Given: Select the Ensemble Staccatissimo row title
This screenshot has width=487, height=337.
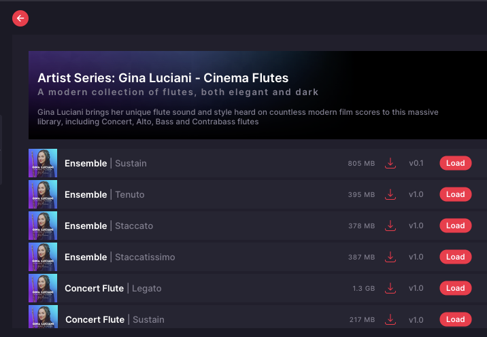Looking at the screenshot, I should point(120,257).
